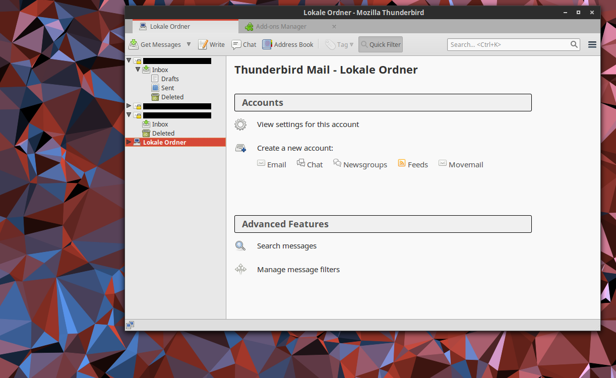Screen dimensions: 616x378
Task: Select the Drafts folder
Action: point(170,79)
